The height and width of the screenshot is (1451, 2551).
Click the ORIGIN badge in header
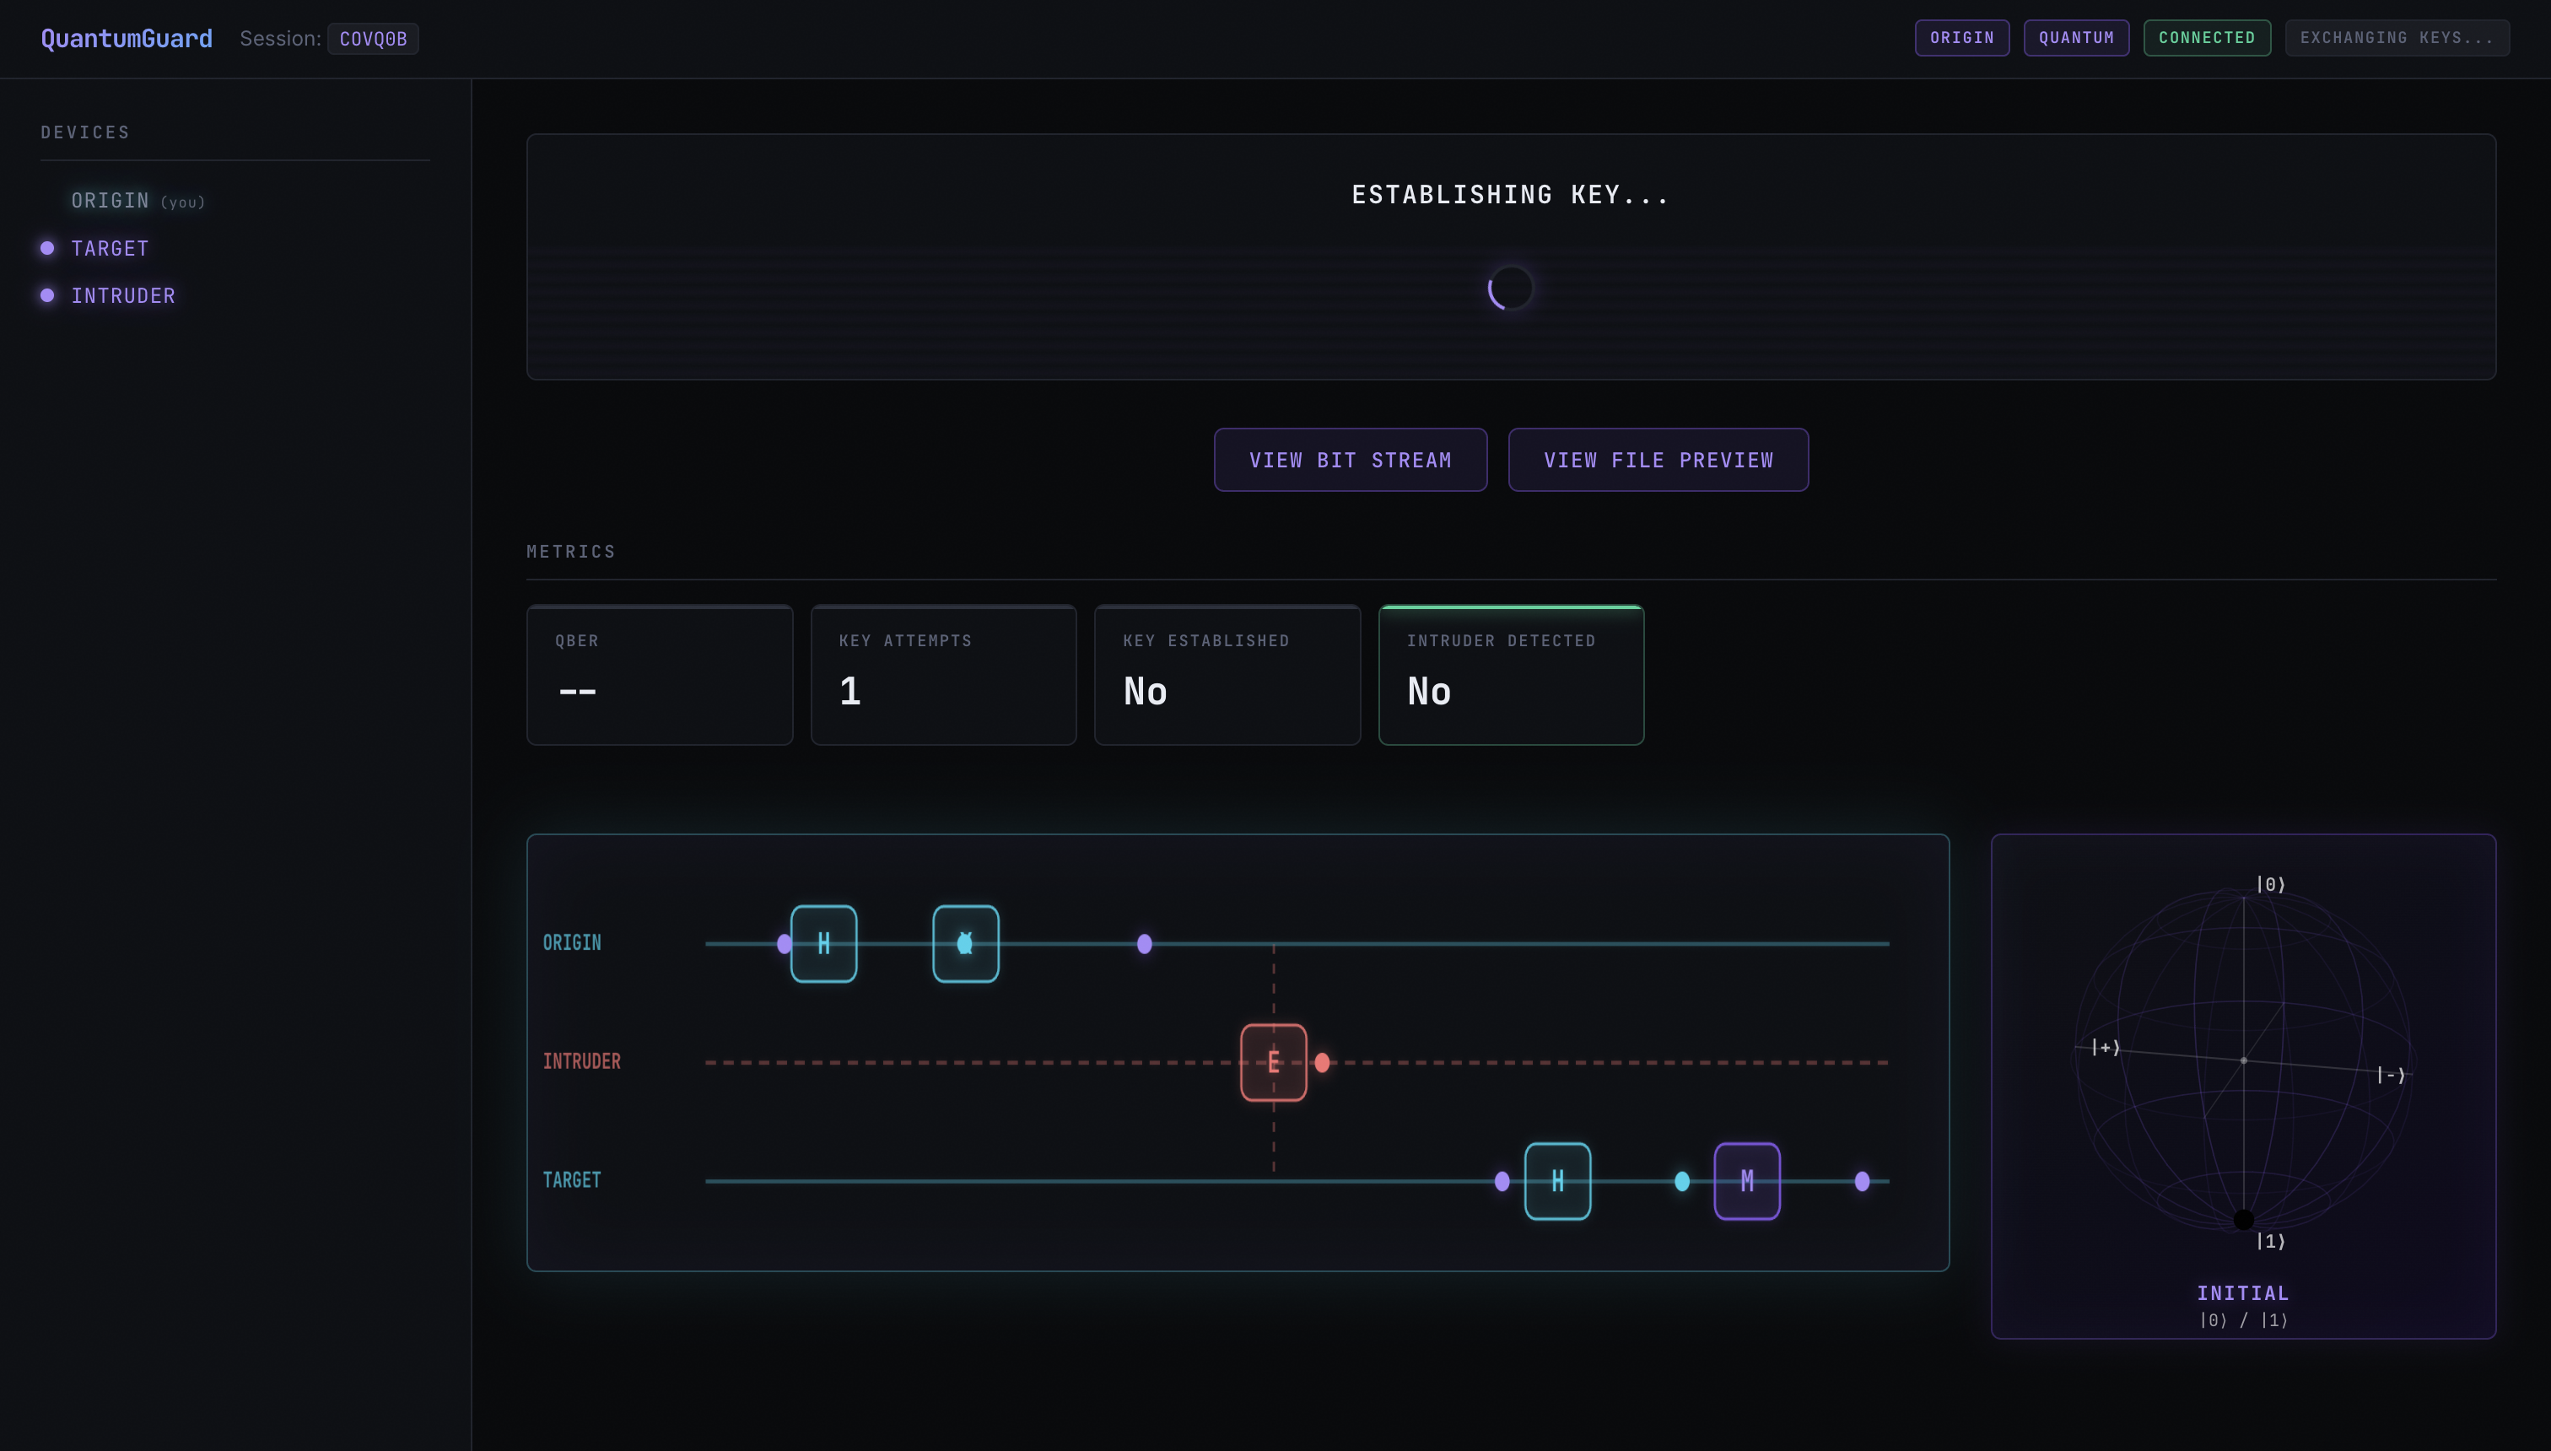coord(1961,38)
